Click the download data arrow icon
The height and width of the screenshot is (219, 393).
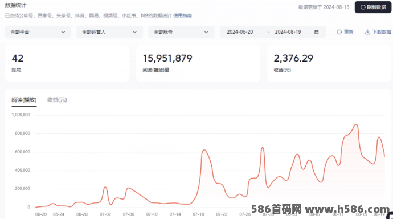(x=367, y=32)
